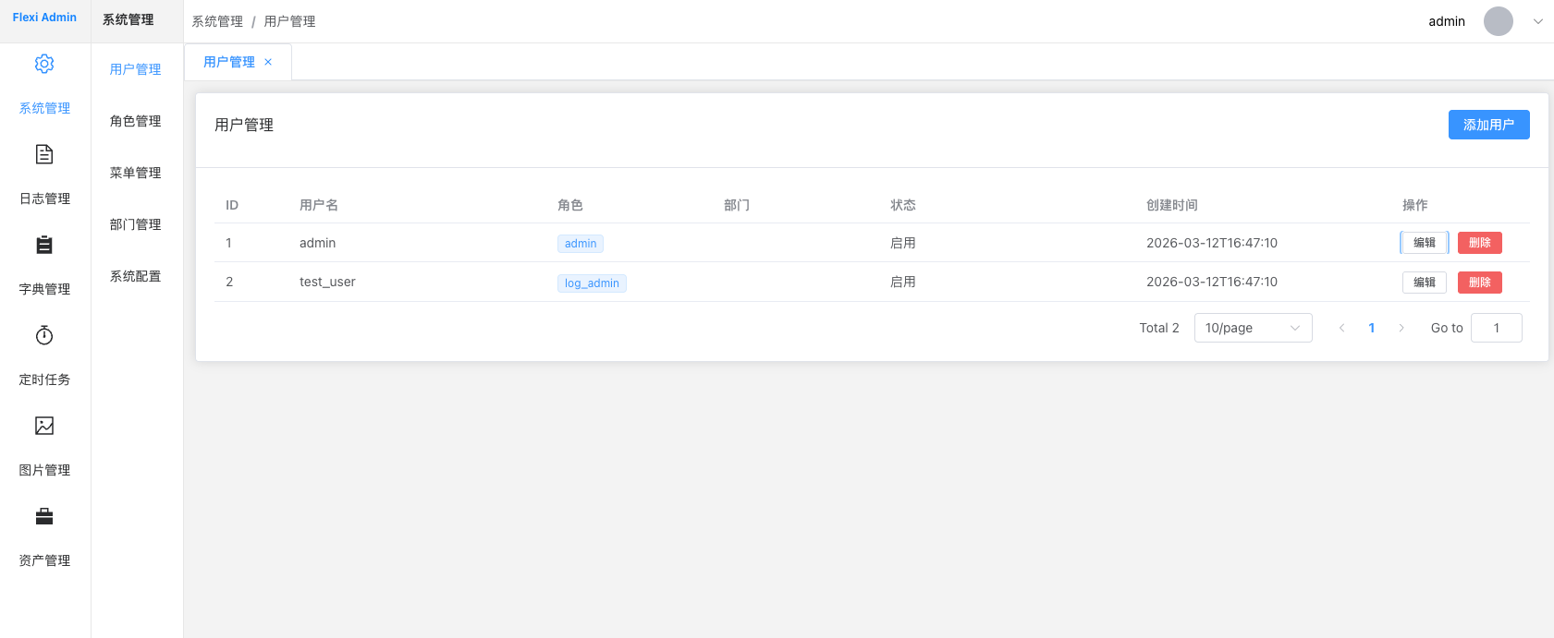Open the 10/page size dropdown
This screenshot has height=638, width=1554.
coord(1253,328)
